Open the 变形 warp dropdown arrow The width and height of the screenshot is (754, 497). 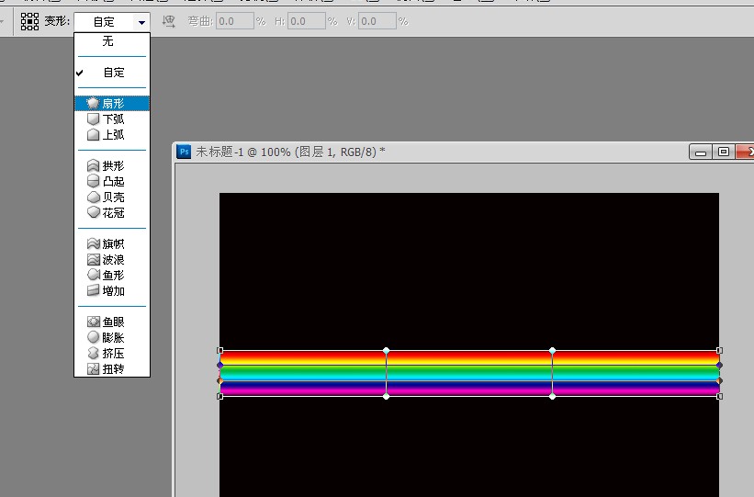141,22
